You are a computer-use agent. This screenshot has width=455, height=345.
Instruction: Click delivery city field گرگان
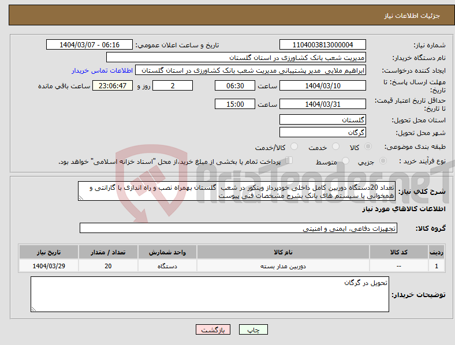click(323, 132)
